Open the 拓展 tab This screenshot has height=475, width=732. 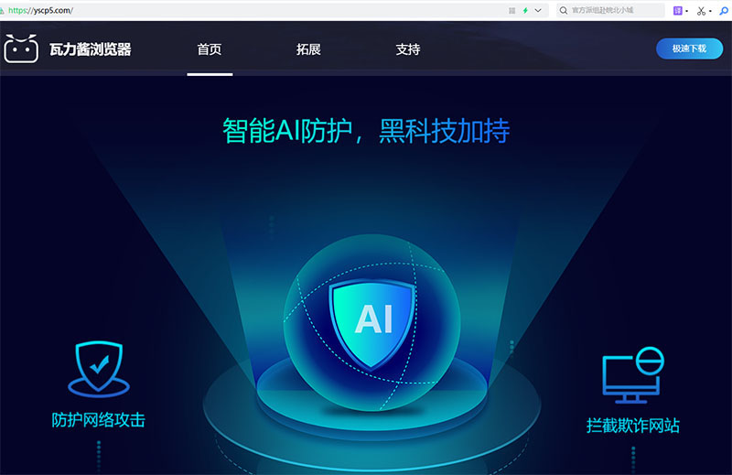pos(308,49)
